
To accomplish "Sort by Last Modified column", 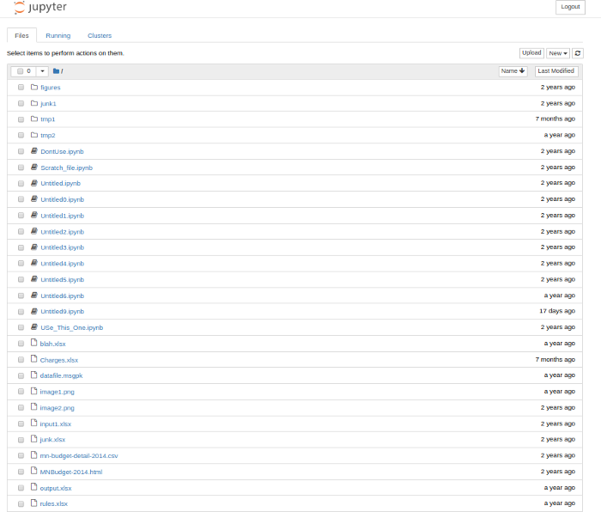I will point(556,71).
